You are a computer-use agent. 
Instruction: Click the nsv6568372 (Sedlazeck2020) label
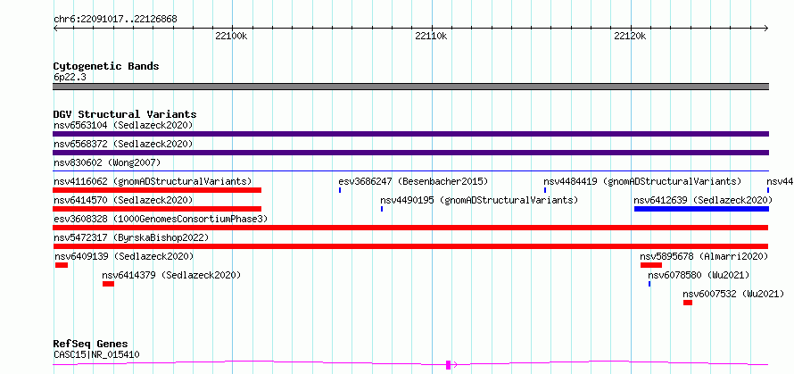123,144
